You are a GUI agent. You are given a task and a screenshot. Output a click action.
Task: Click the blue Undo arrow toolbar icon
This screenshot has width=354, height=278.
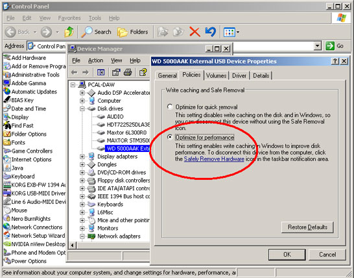coord(211,32)
